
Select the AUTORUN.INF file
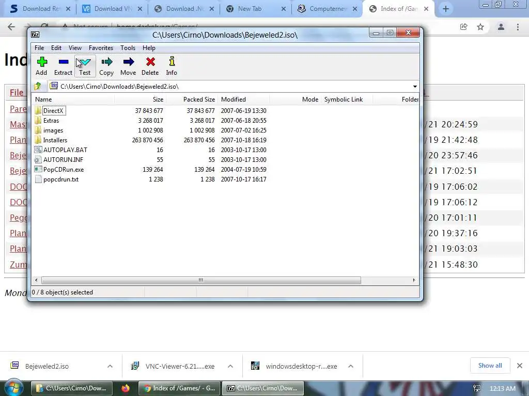(63, 160)
